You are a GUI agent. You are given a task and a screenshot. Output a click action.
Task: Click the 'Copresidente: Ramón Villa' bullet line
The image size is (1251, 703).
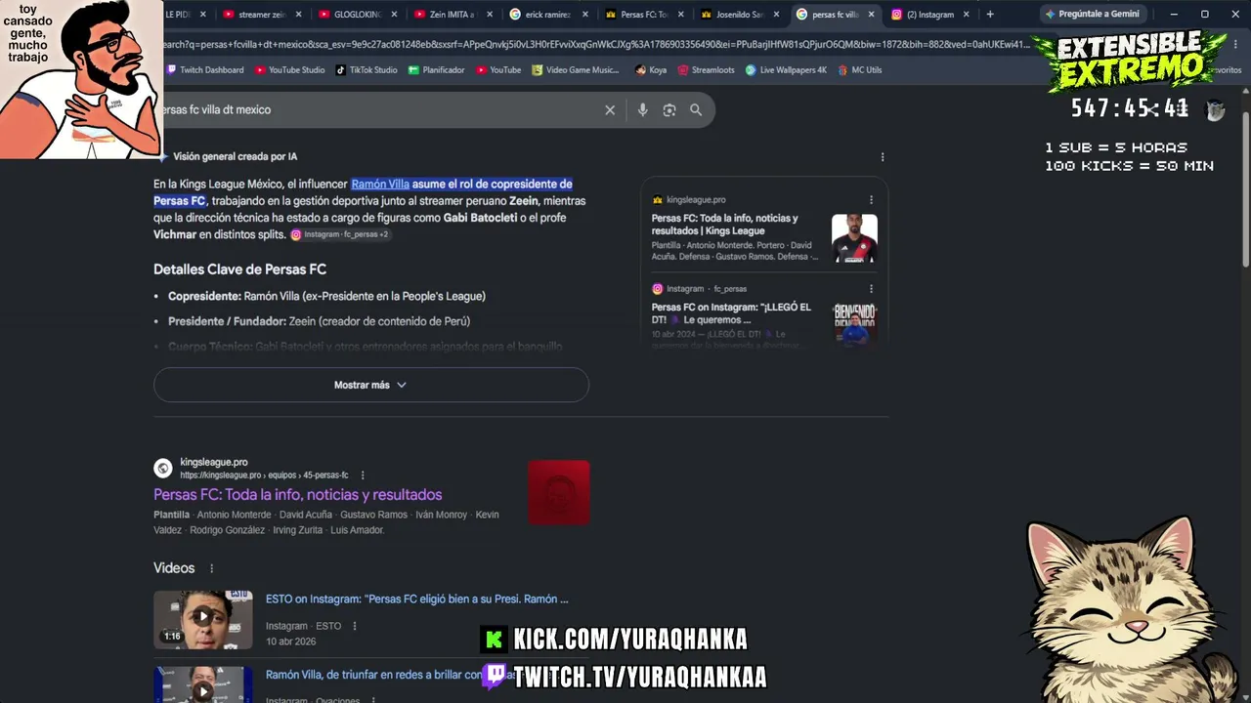[x=326, y=296]
